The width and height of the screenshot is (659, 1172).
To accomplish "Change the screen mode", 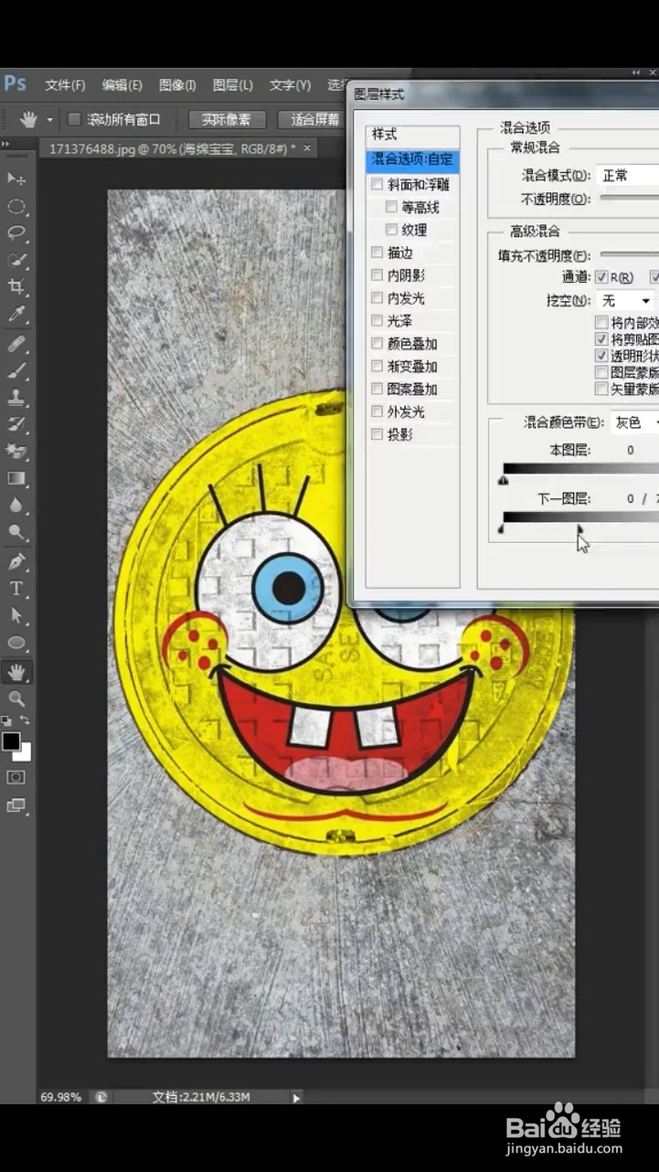I will (x=16, y=806).
